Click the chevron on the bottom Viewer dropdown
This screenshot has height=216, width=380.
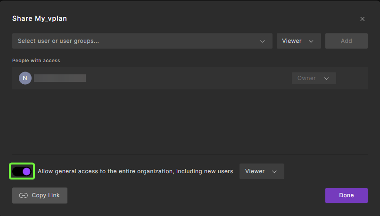(x=274, y=171)
